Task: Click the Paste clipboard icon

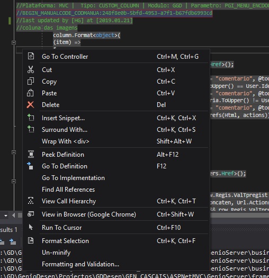Action: [30, 93]
